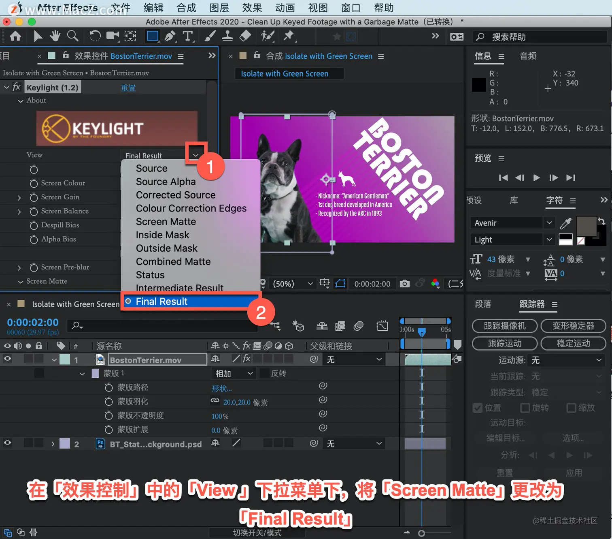This screenshot has height=539, width=612.
Task: Hide the BT_Stat...ckground.psd layer eye
Action: [x=7, y=443]
